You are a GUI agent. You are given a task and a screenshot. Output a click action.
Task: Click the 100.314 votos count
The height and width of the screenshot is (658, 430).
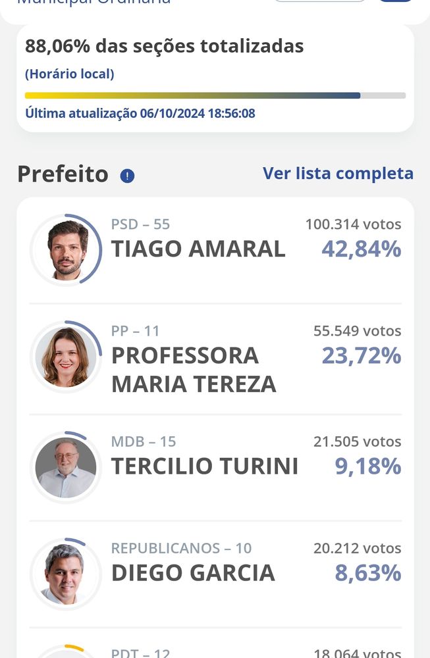click(x=353, y=224)
